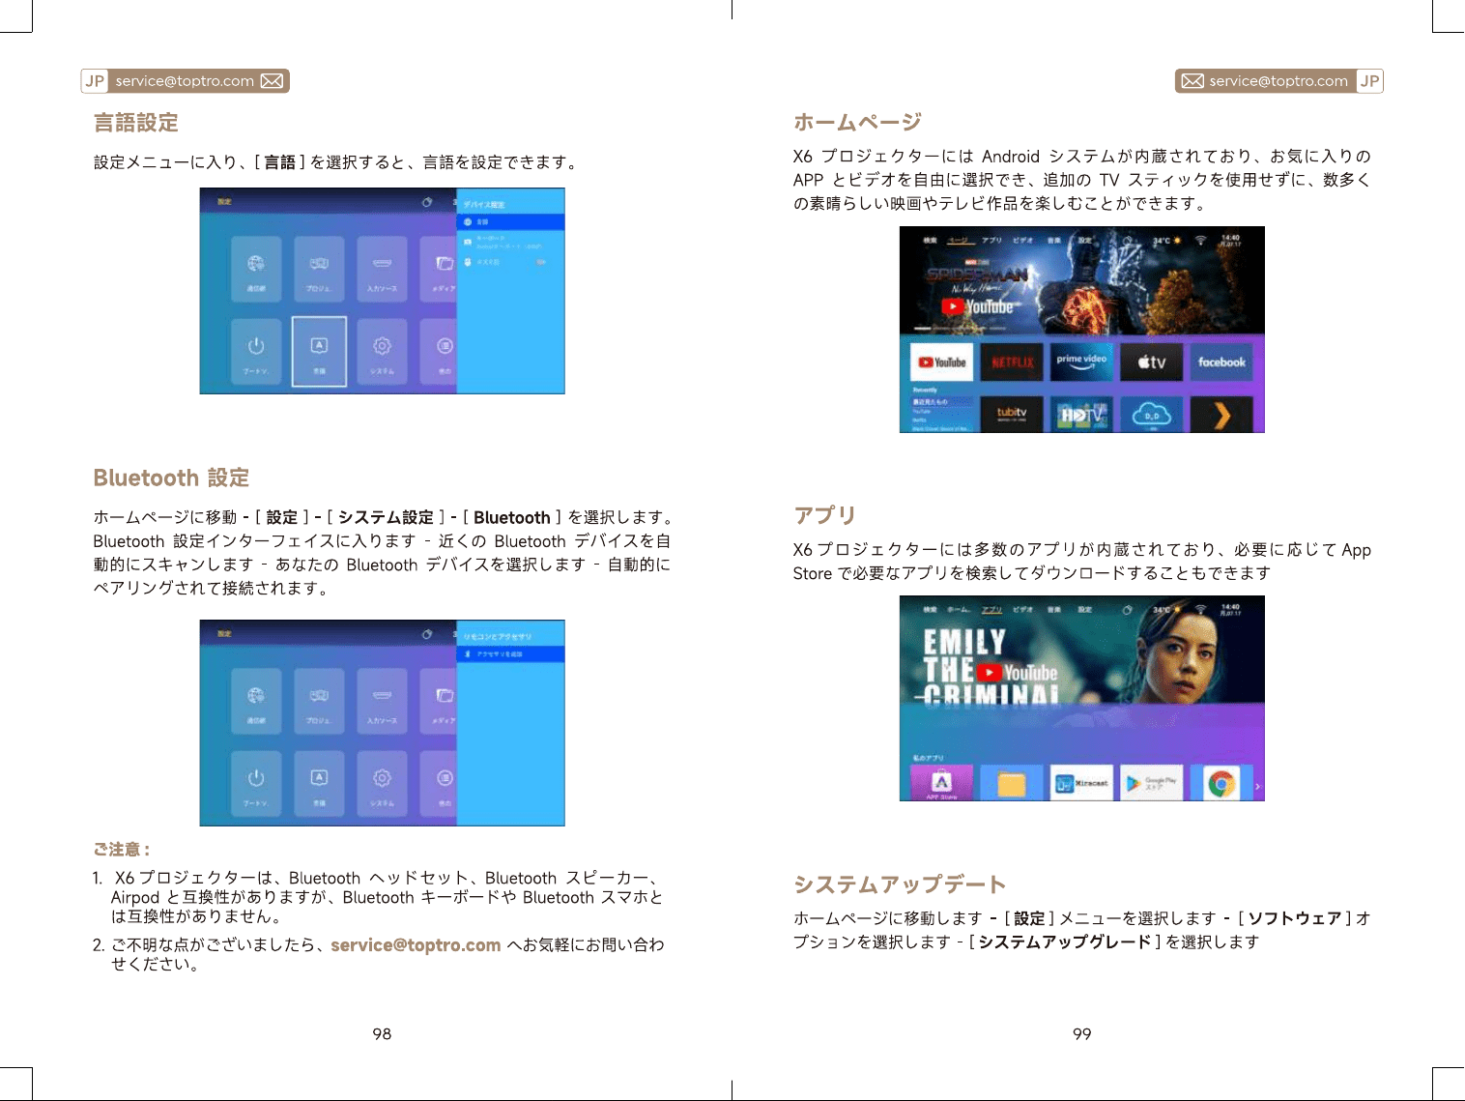Open the Google Play Store tile
Viewport: 1465px width, 1101px height.
(x=1151, y=783)
